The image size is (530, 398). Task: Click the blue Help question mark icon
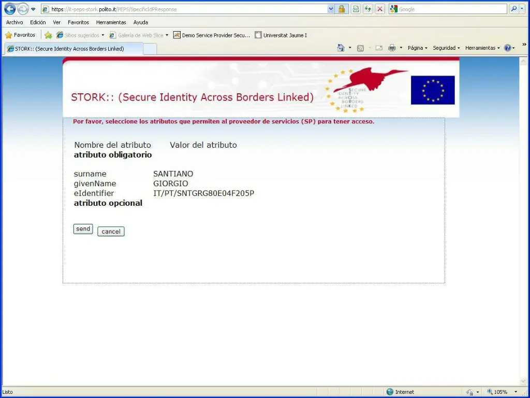tap(507, 48)
